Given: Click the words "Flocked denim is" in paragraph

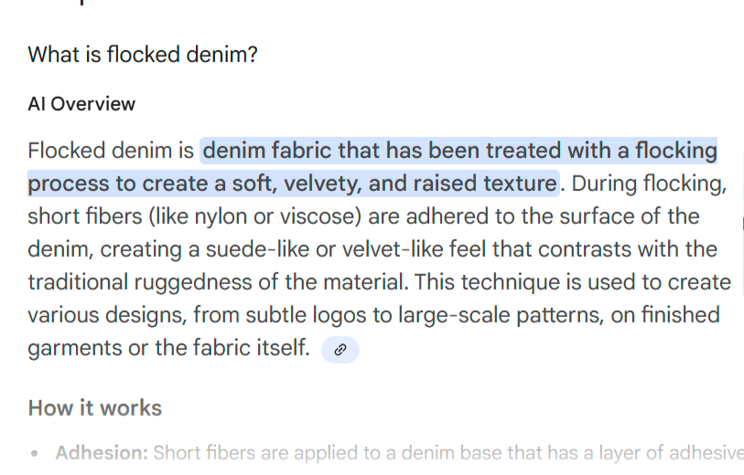Looking at the screenshot, I should [x=111, y=151].
